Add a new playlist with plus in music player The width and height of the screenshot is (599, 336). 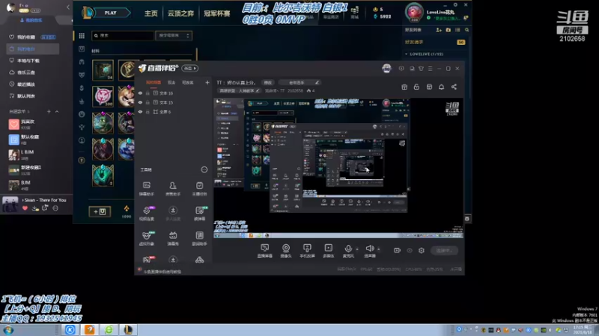[49, 111]
